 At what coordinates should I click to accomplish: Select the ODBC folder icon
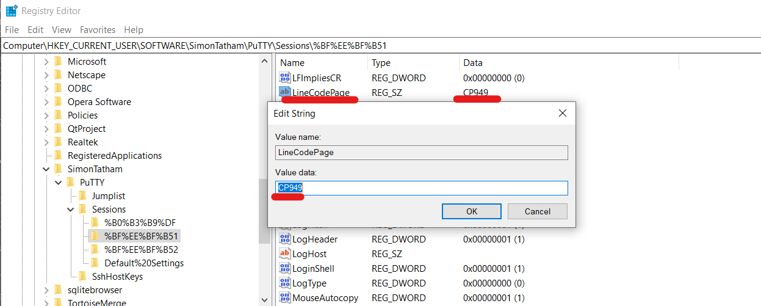59,89
